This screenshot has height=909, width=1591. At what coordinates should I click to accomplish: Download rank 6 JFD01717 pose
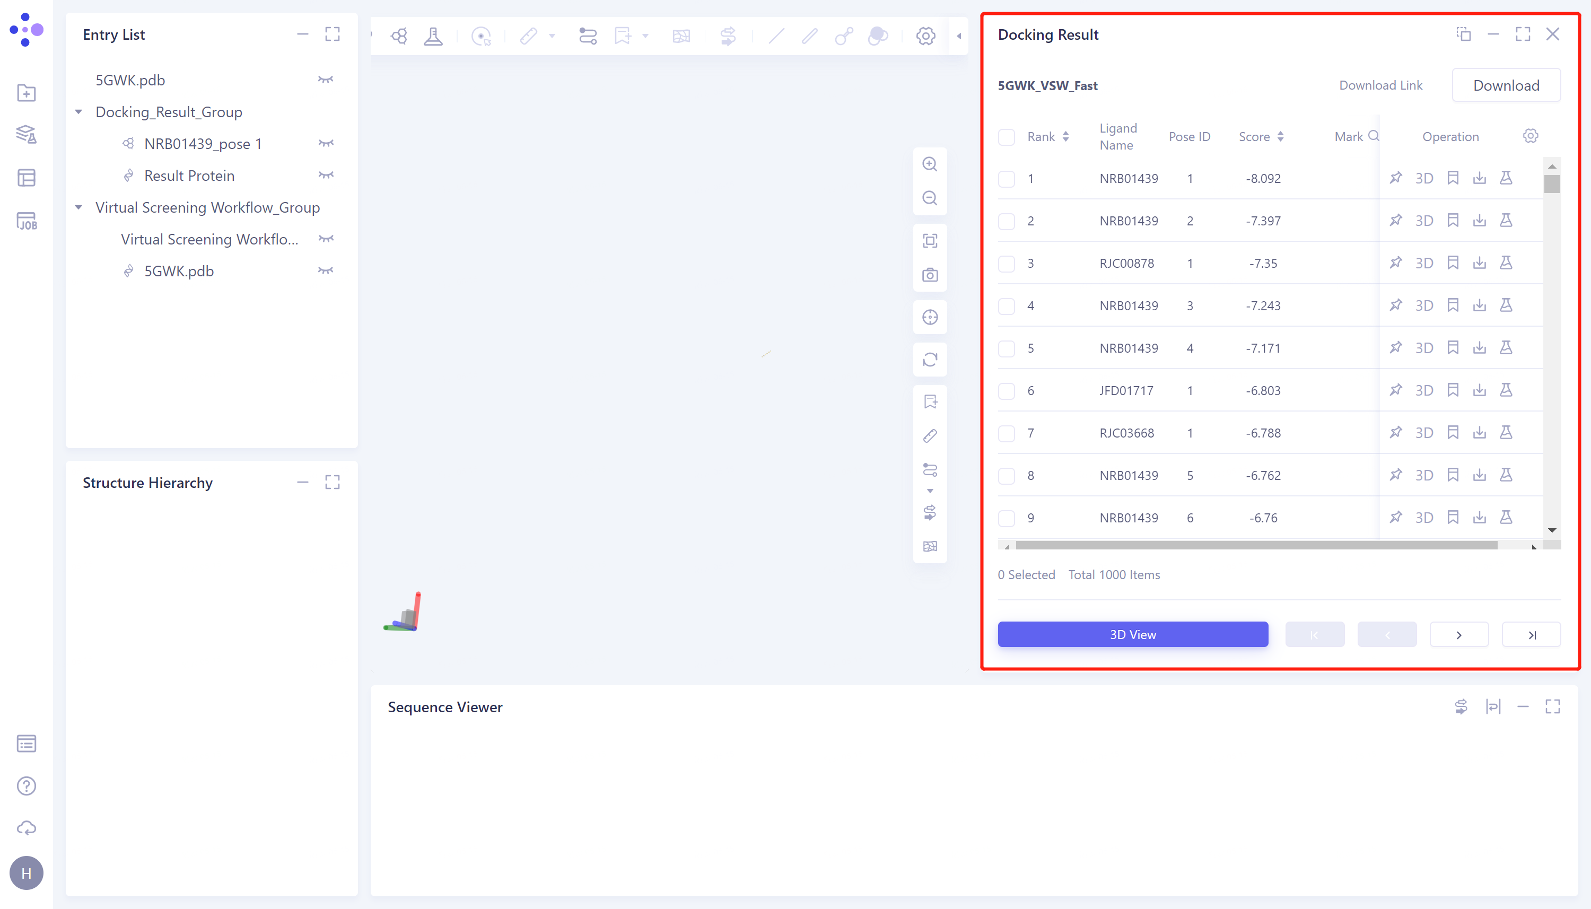1479,390
